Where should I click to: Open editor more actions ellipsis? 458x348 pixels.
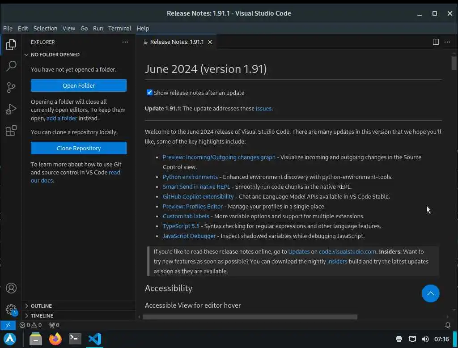[447, 42]
